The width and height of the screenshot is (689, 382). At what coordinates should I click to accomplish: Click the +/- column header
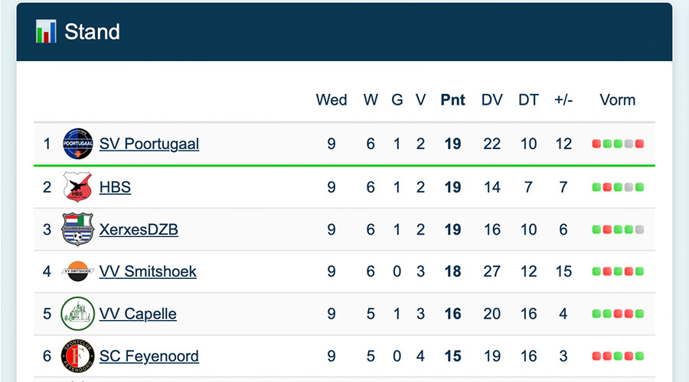pyautogui.click(x=563, y=100)
